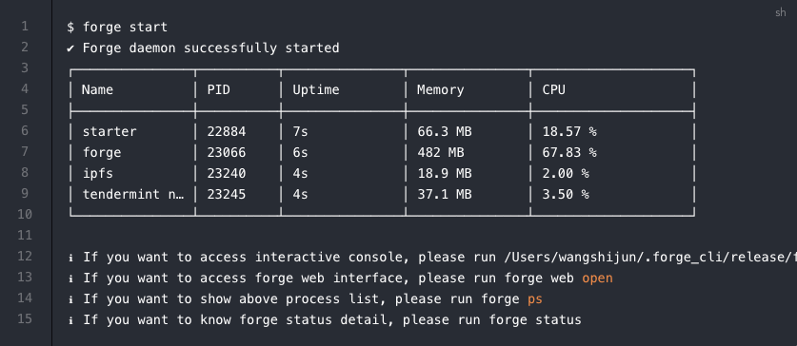797x346 pixels.
Task: Click the info icon before process list message
Action: coord(70,299)
